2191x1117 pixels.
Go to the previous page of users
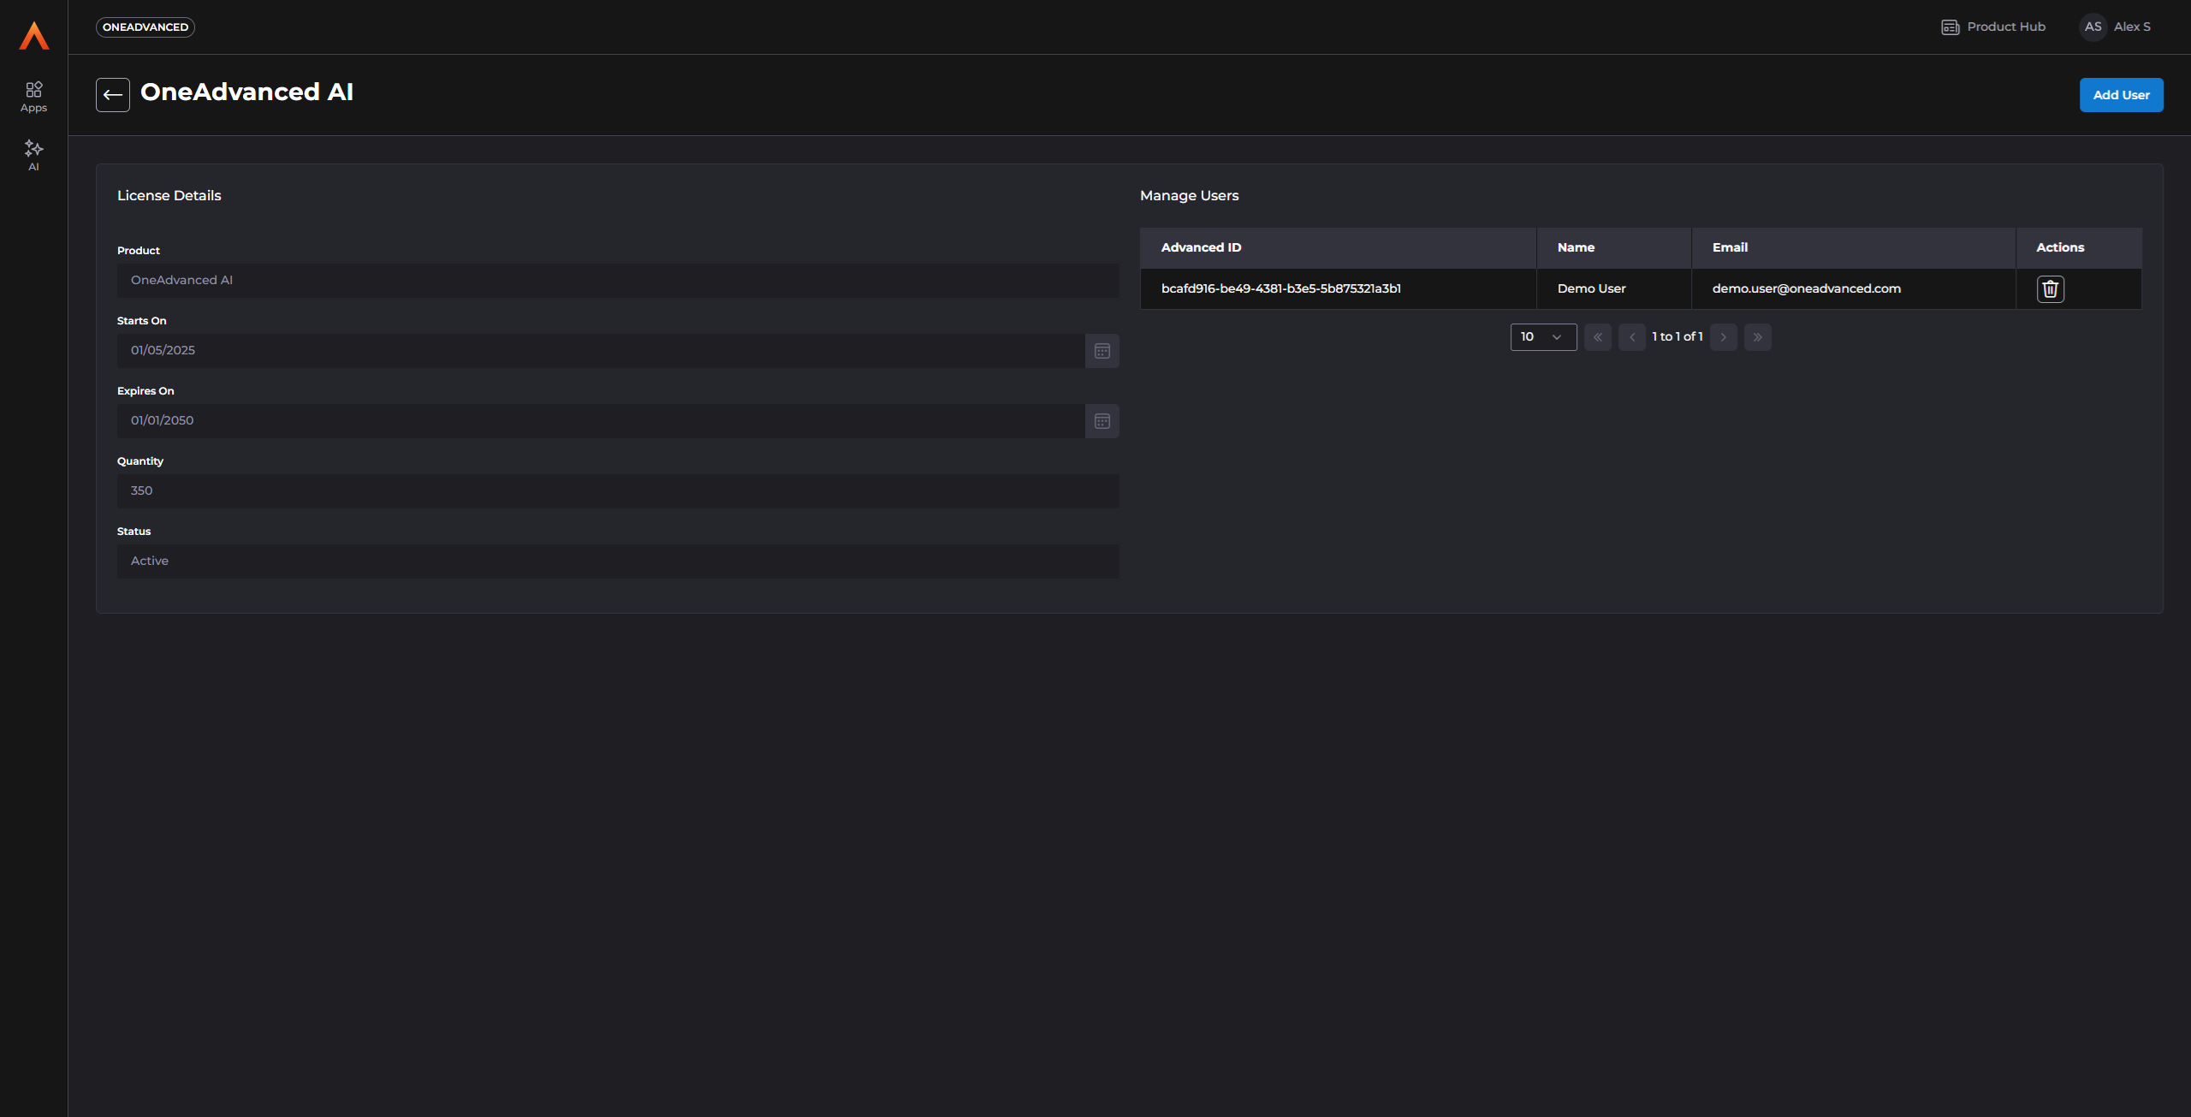1631,337
